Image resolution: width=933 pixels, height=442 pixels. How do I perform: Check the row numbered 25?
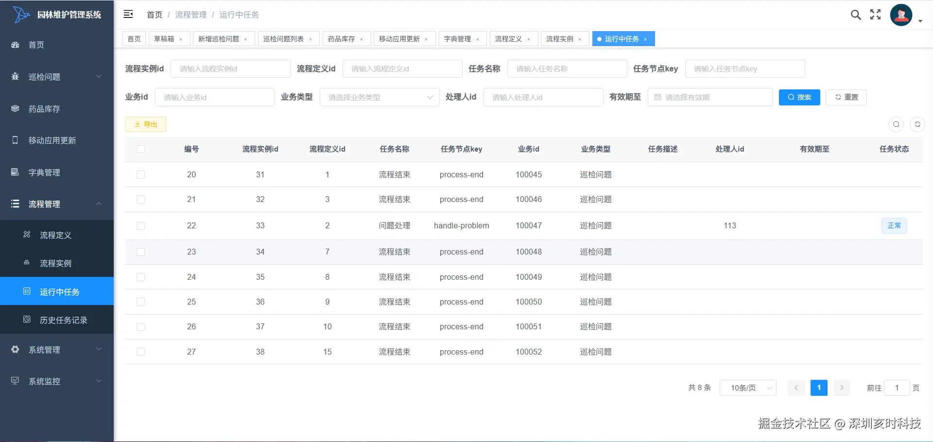(x=140, y=302)
